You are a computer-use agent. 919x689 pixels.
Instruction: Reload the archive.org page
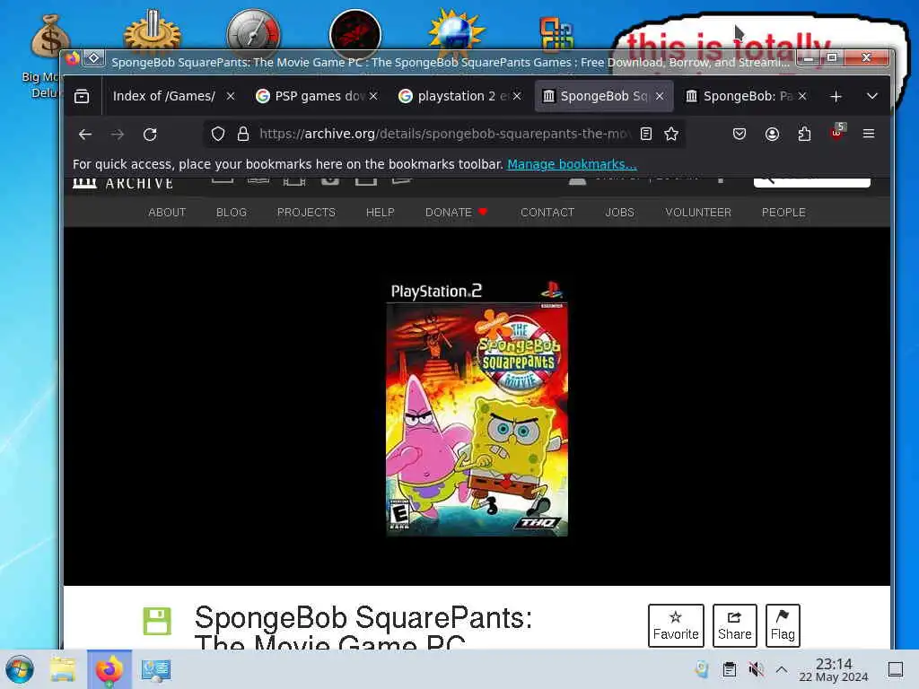(150, 135)
